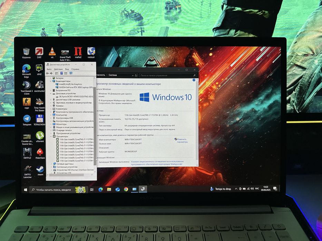Expand the Камеры node
The image size is (322, 241).
pyautogui.click(x=51, y=106)
